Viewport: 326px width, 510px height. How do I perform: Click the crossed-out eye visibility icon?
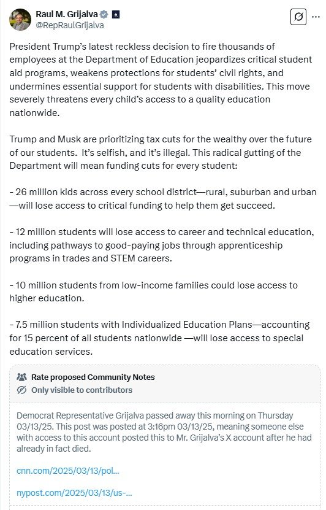[22, 390]
